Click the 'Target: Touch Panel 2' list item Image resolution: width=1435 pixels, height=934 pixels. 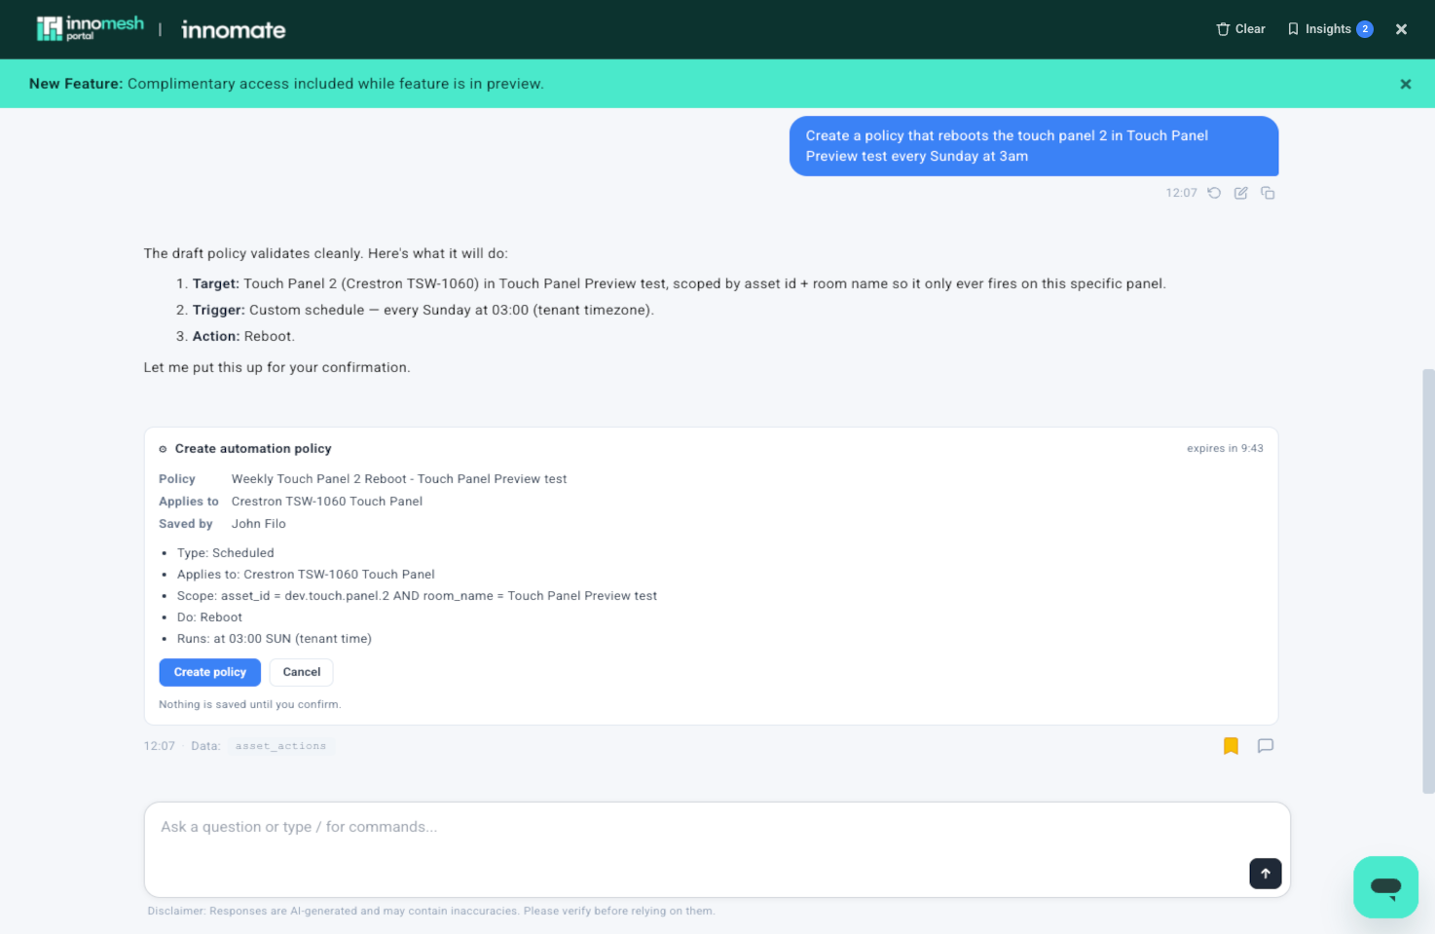(680, 283)
